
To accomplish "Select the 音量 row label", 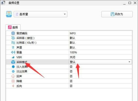I will click(x=19, y=52).
